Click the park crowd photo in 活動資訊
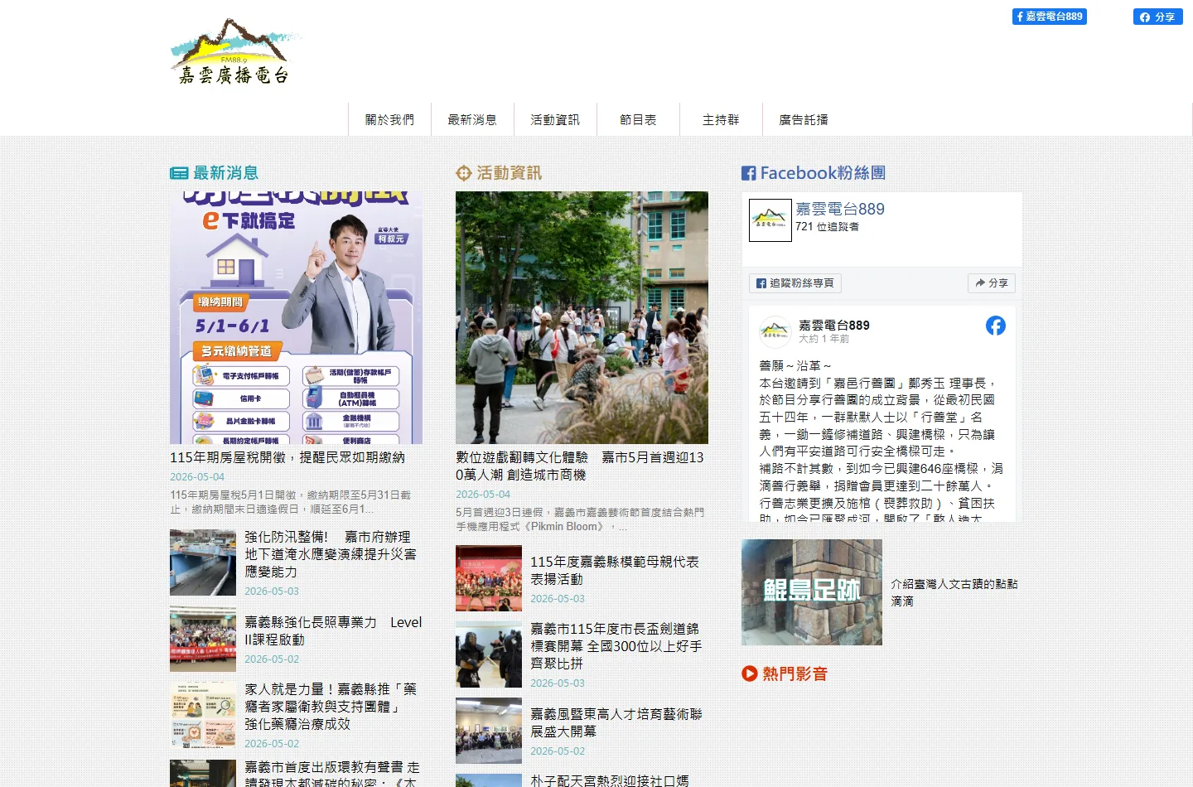 tap(582, 318)
